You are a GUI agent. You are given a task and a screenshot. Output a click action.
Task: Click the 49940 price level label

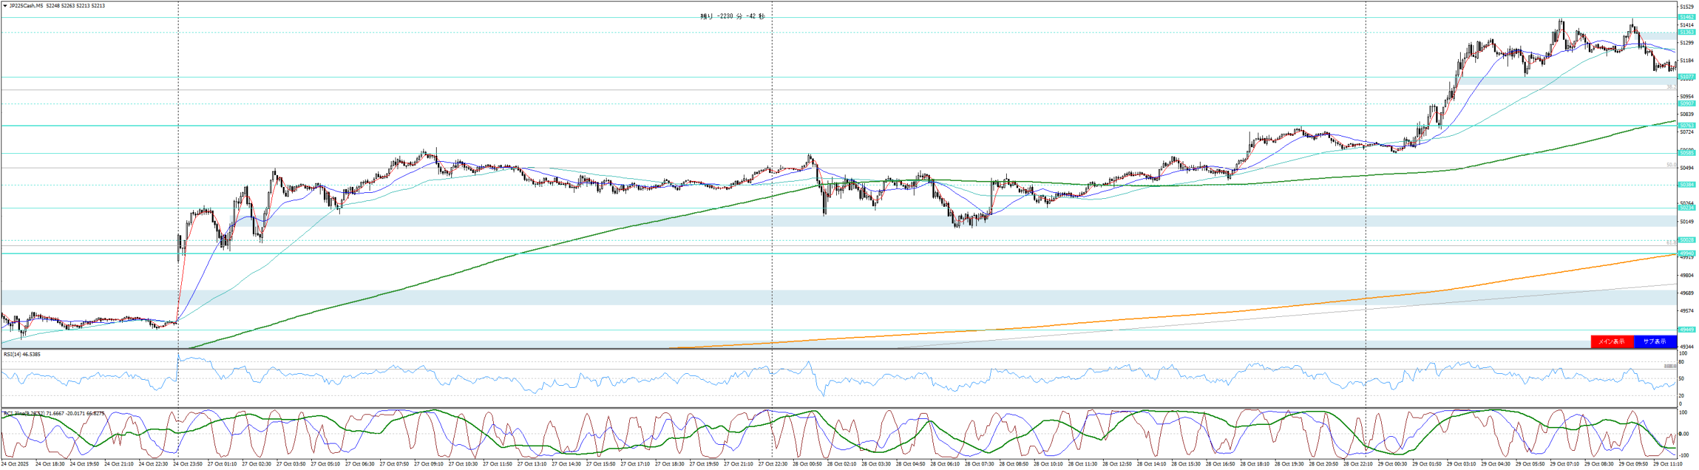tap(1686, 253)
